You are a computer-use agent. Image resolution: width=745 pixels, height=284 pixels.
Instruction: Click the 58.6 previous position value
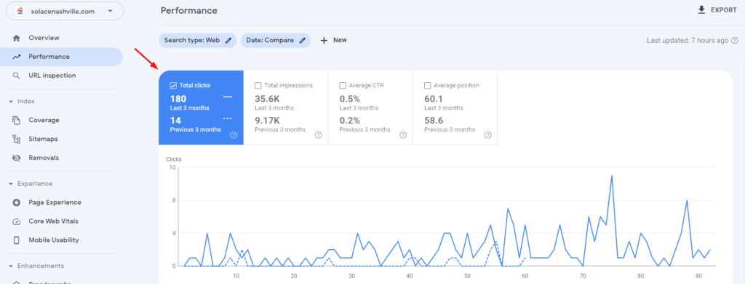(x=434, y=121)
